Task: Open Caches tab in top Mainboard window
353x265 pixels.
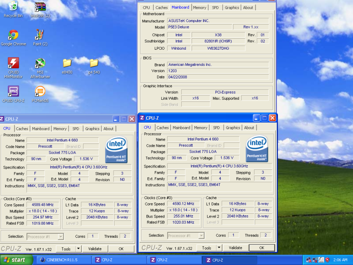Action: tap(161, 7)
